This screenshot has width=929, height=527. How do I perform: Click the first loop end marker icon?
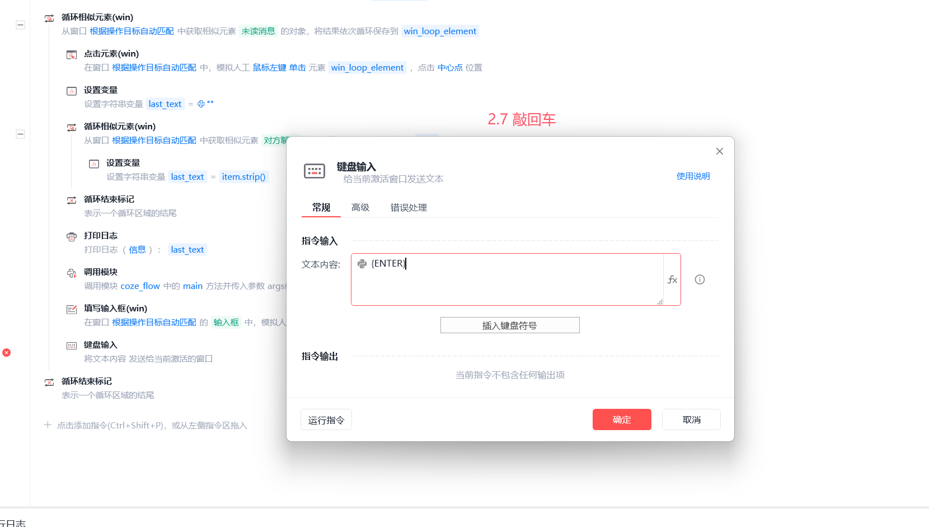pyautogui.click(x=72, y=200)
